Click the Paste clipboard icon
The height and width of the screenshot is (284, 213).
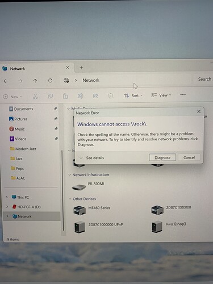point(65,96)
